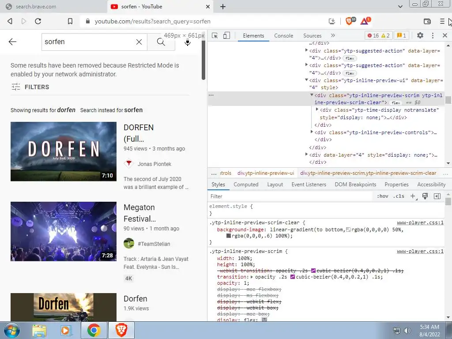Click 'Search instead for sorfen' link
The width and height of the screenshot is (452, 339).
coord(111,110)
